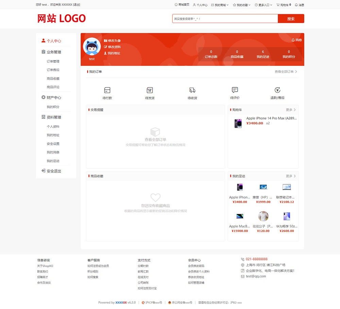Viewport: 340px width, 309px height.
Task: Open 修改资料 edit profile link
Action: [x=112, y=47]
